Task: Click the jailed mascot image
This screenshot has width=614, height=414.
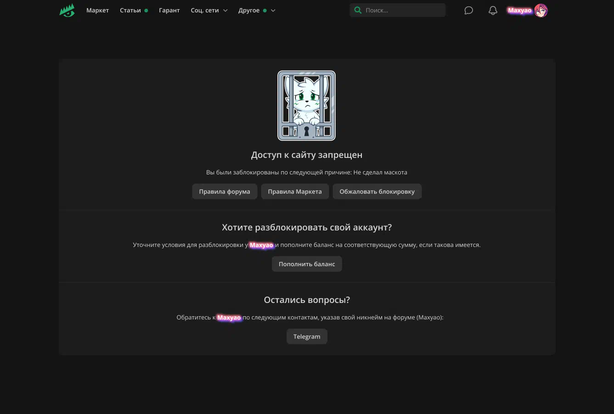Action: point(306,106)
